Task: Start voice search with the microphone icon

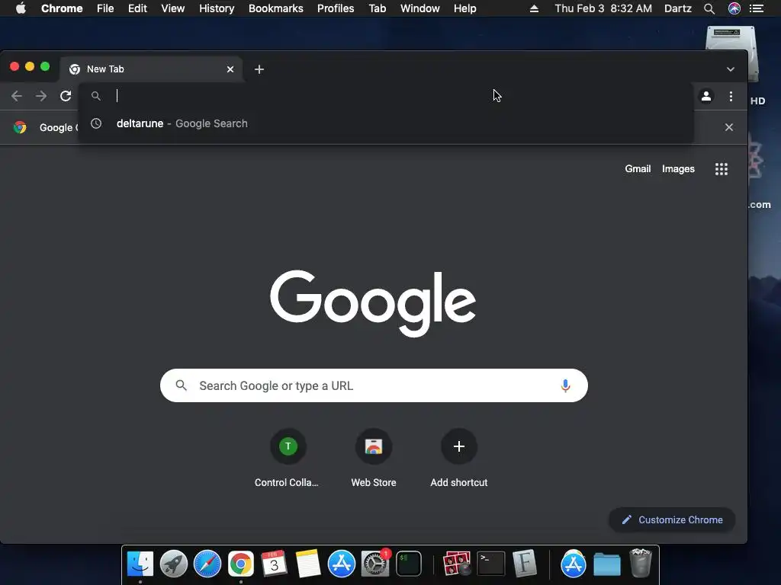Action: coord(565,385)
